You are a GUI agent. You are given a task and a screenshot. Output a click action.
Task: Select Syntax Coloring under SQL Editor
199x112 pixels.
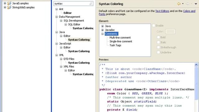pos(83,28)
